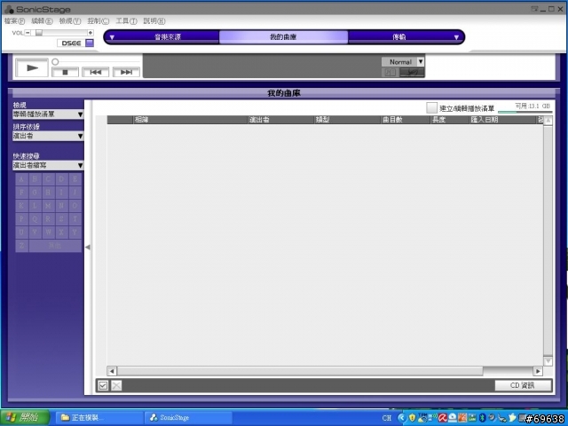Click the Play button

pos(32,67)
